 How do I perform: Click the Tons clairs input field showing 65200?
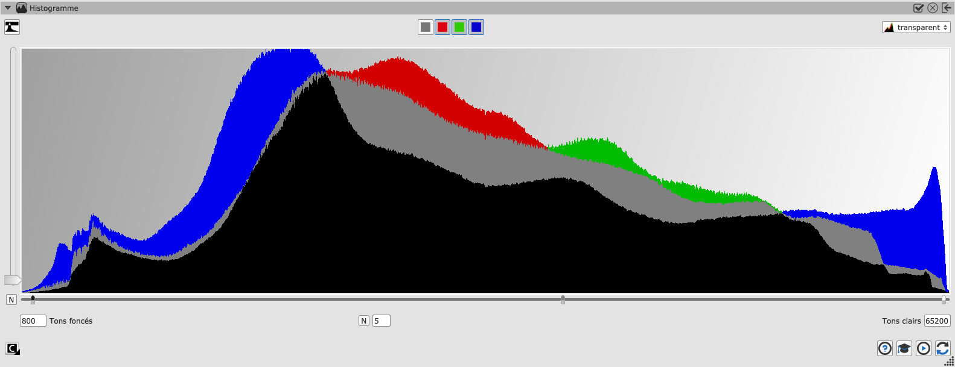pos(937,321)
